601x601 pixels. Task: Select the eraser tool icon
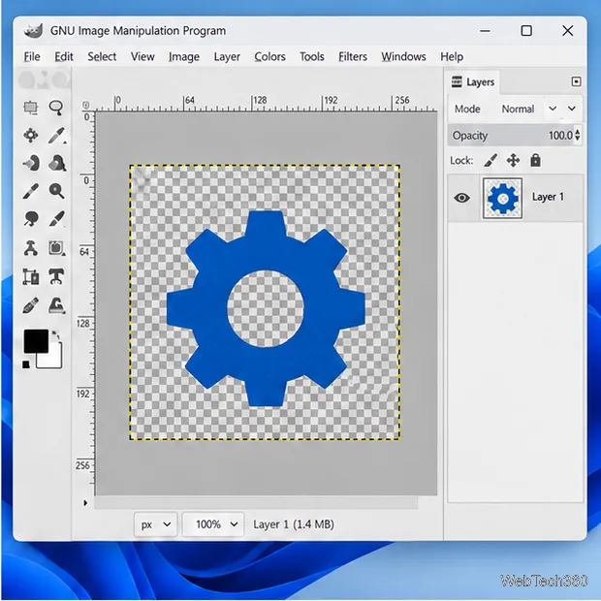click(x=31, y=306)
